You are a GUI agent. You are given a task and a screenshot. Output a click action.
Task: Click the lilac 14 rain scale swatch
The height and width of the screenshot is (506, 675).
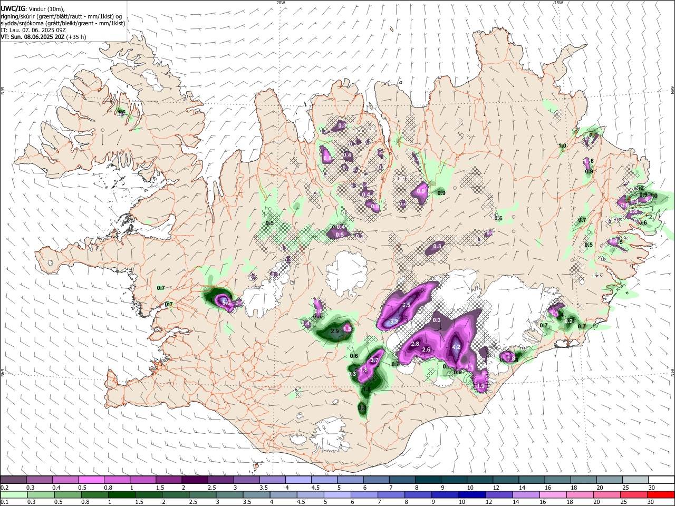[526, 494]
